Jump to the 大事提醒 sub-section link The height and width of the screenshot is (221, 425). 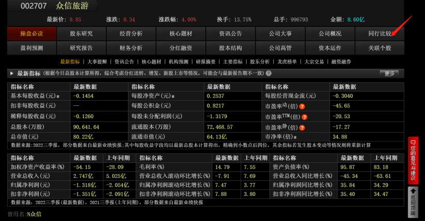click(97, 62)
